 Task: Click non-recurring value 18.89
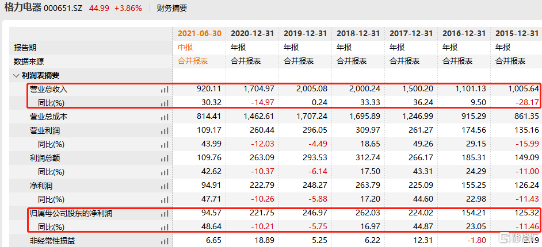[x=265, y=241]
